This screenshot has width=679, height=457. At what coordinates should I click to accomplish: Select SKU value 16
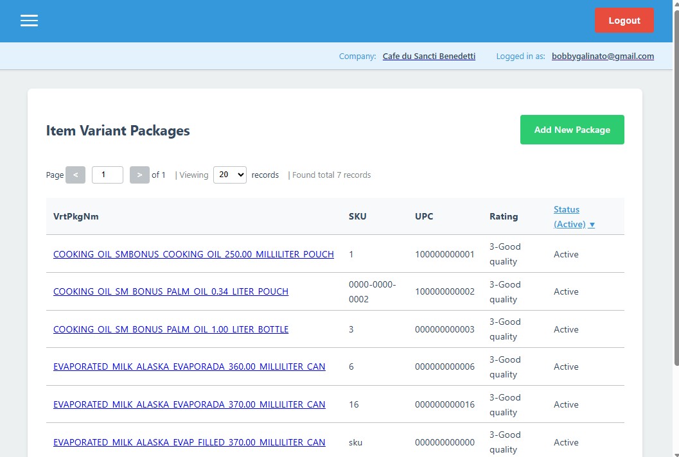coord(354,404)
